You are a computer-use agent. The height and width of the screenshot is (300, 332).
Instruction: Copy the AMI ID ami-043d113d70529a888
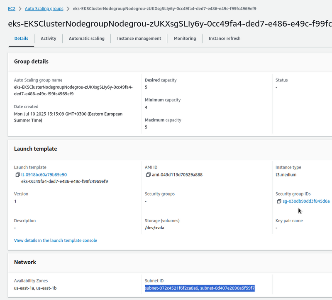[148, 175]
